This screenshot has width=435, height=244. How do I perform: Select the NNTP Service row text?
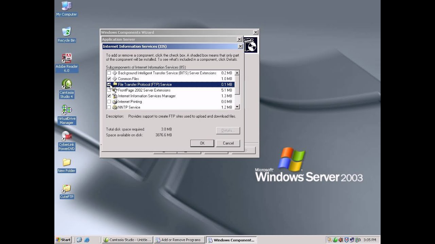(129, 107)
